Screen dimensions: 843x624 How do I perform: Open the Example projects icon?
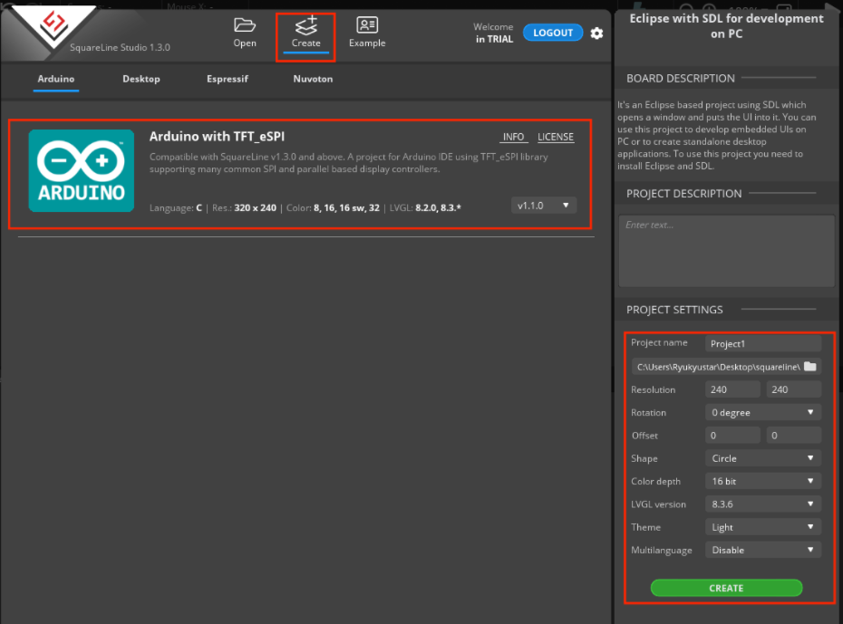(x=367, y=33)
